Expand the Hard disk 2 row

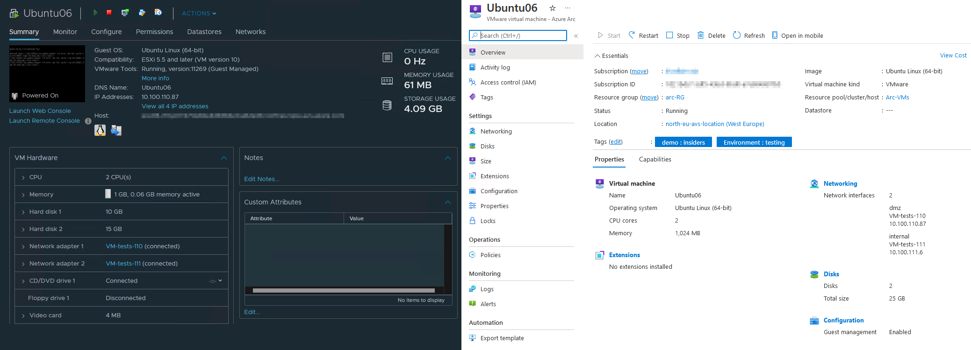point(23,230)
